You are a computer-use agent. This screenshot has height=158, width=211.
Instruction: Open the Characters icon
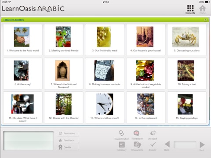[x=137, y=145]
